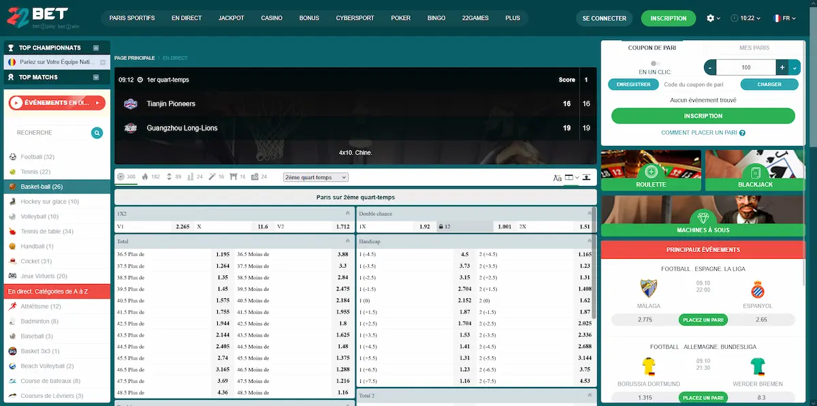Select Course de bateaux (8)
Viewport: 817px width, 406px height.
coord(57,381)
